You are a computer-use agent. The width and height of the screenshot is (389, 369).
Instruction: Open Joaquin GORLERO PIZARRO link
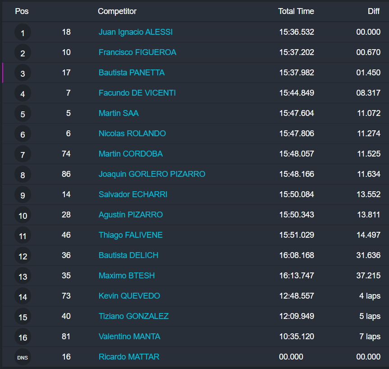tap(151, 174)
